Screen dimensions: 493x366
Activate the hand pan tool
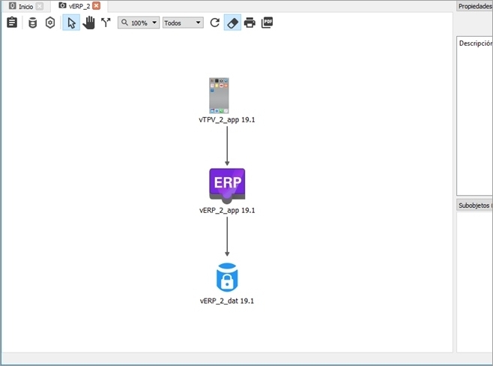pos(88,22)
